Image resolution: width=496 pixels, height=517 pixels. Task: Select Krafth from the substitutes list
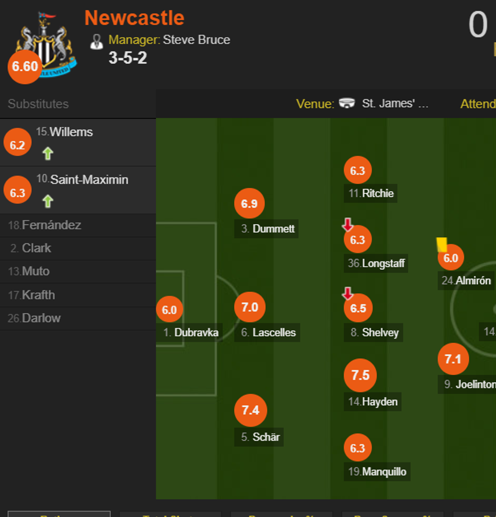click(x=38, y=295)
